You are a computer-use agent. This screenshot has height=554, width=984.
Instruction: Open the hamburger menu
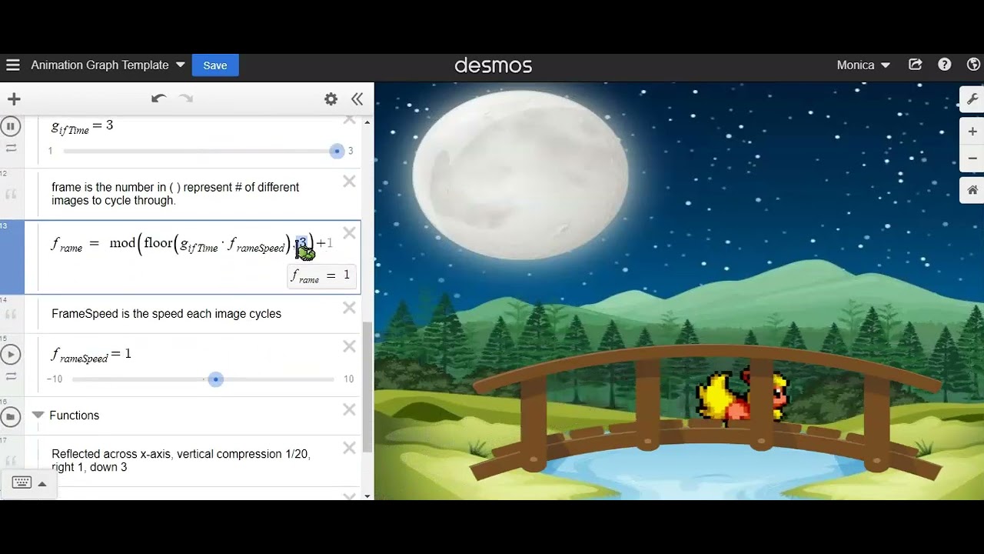tap(12, 65)
